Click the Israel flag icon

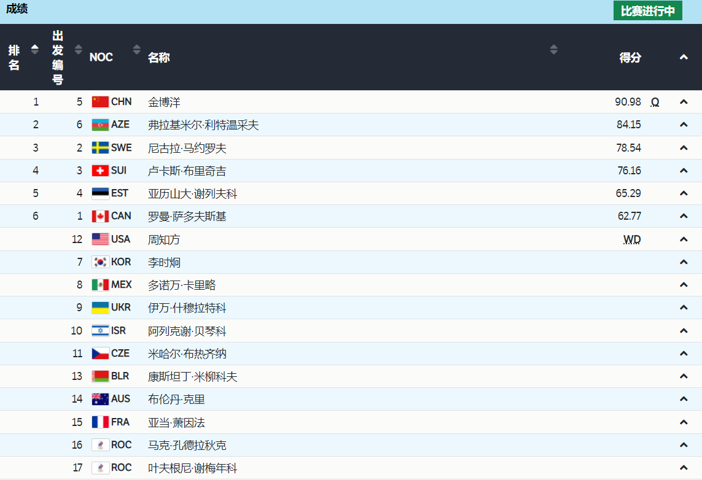coord(100,331)
